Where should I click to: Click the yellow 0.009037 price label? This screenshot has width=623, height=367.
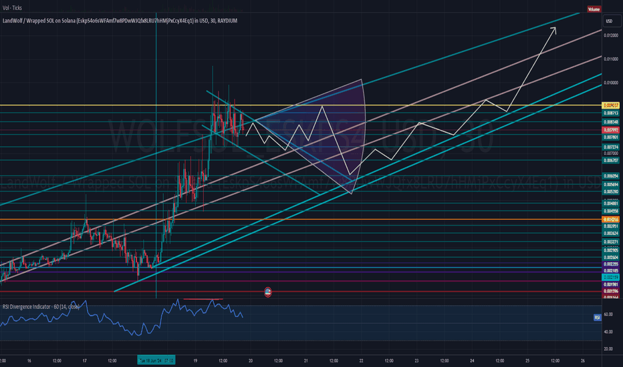coord(611,105)
